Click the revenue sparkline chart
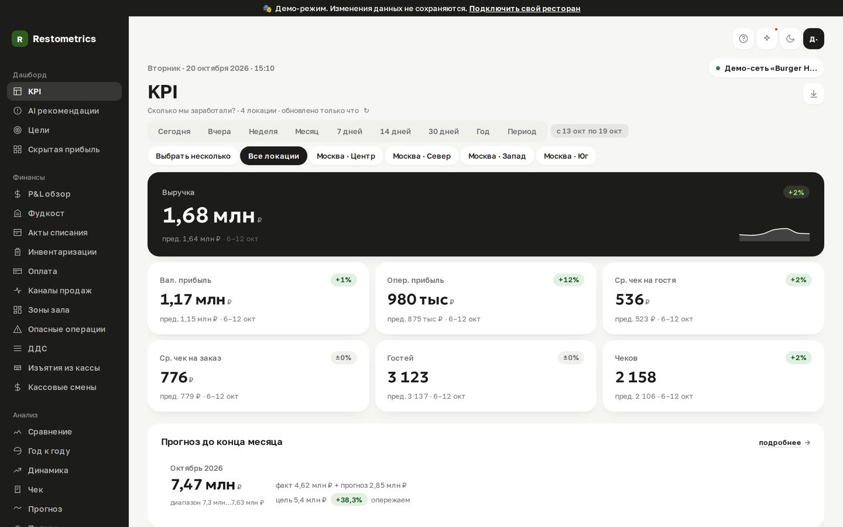This screenshot has height=527, width=843. coord(775,234)
